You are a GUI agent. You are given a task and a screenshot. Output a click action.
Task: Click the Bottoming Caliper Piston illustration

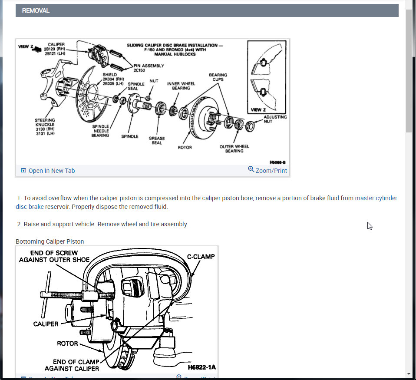(x=117, y=310)
